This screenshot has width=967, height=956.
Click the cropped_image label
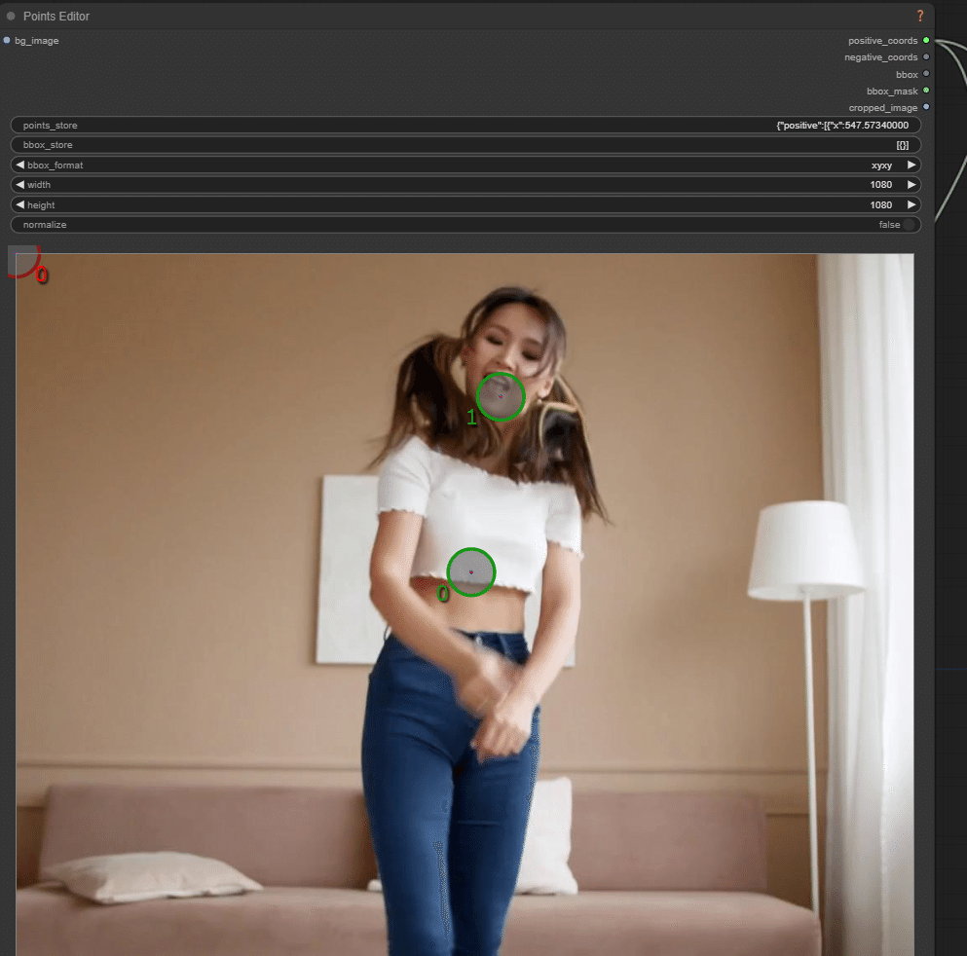882,108
